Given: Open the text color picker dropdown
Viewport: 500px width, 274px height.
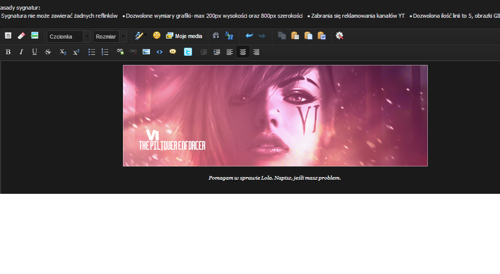Looking at the screenshot, I should (140, 36).
